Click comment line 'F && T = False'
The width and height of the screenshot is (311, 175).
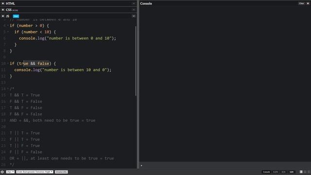(x=26, y=102)
